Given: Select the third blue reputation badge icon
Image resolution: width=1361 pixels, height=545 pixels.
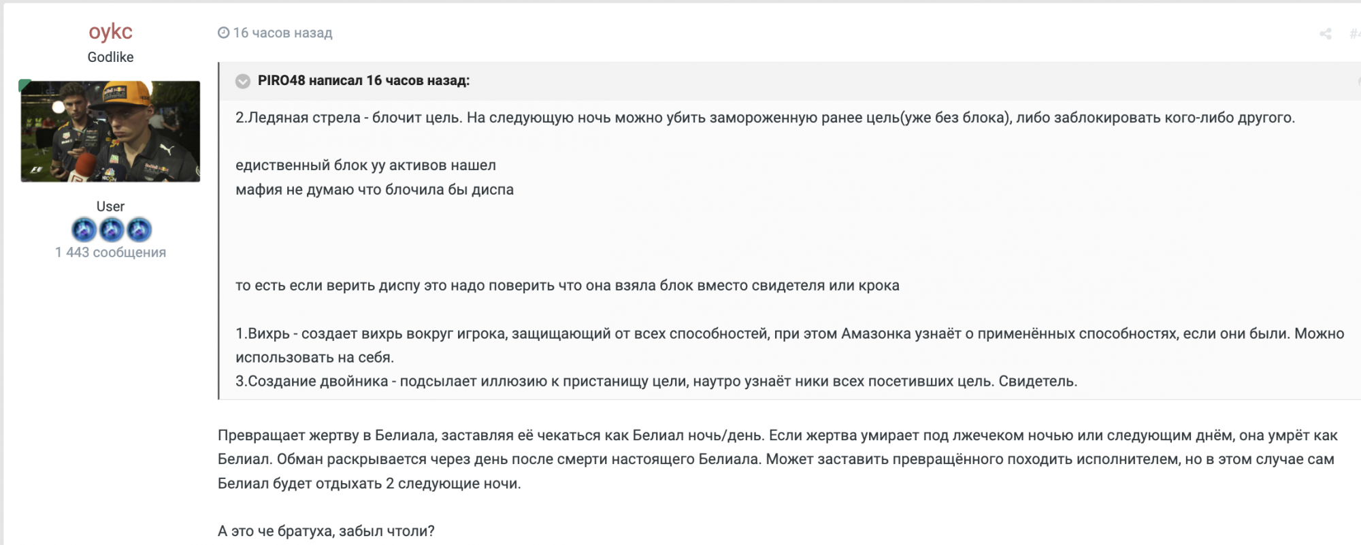Looking at the screenshot, I should 137,230.
